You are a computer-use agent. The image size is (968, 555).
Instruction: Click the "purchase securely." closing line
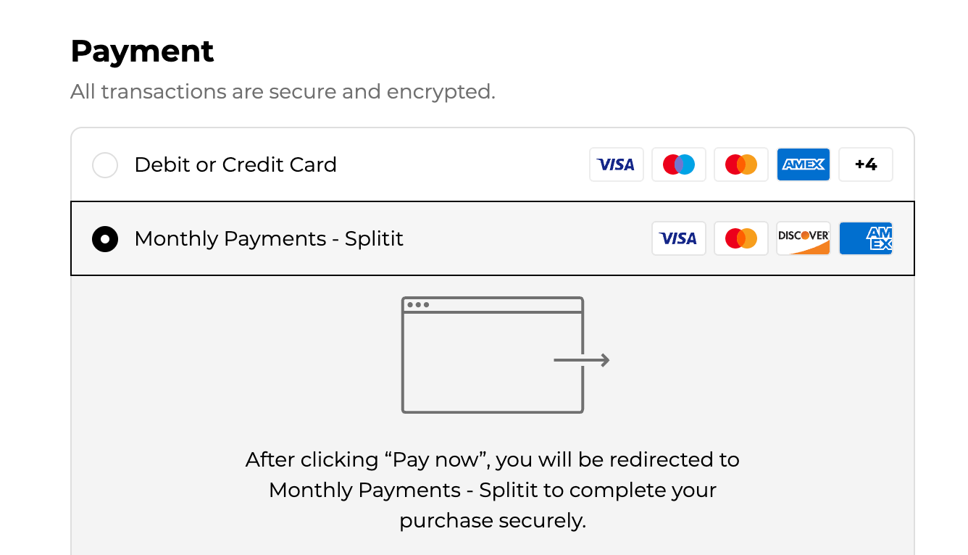click(493, 521)
